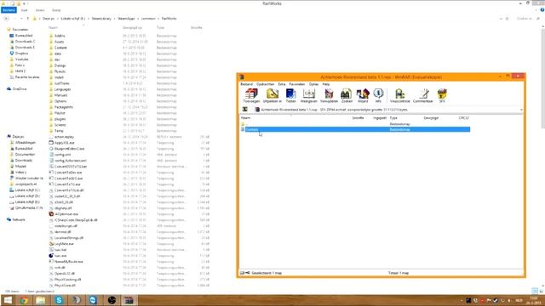Open File Explorer from the taskbar

41,300
